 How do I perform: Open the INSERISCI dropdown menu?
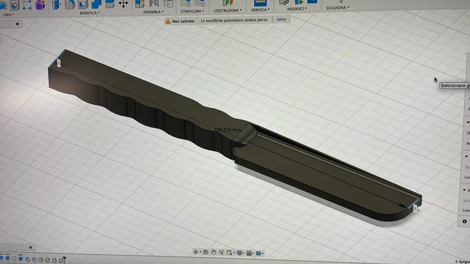(297, 8)
